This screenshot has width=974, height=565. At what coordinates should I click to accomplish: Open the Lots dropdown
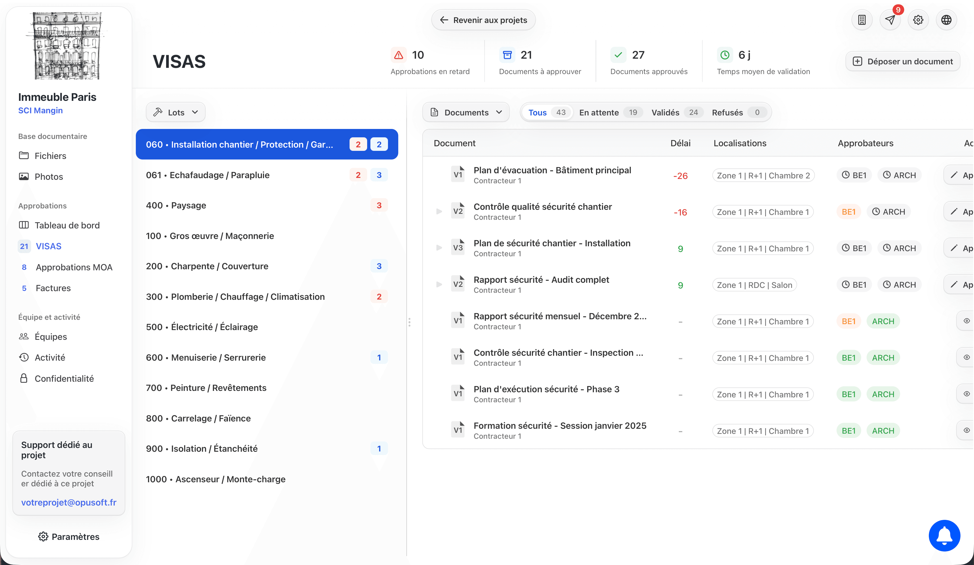click(x=176, y=112)
